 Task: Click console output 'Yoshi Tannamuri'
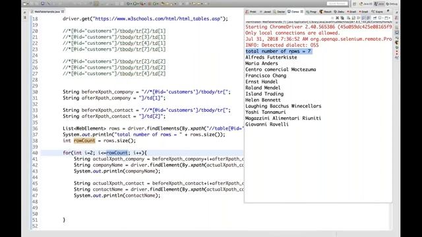[x=266, y=112]
